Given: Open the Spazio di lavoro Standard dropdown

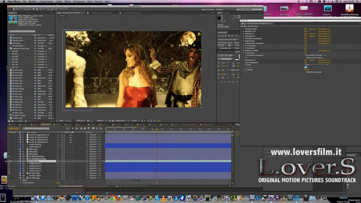Looking at the screenshot, I should (224, 9).
